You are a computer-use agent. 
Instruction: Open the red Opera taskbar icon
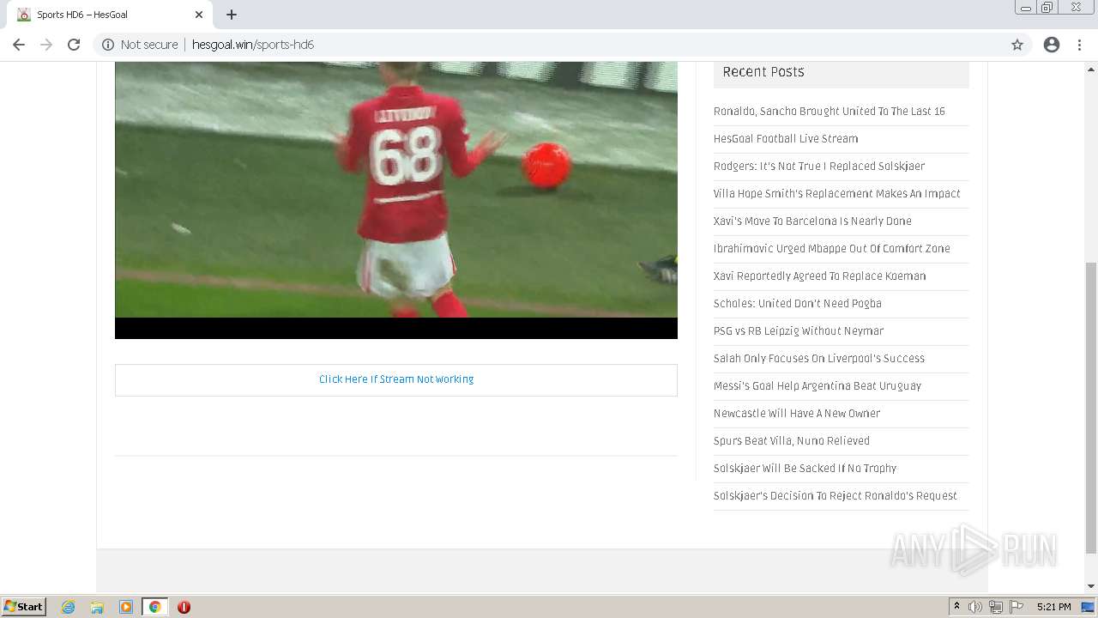click(184, 607)
